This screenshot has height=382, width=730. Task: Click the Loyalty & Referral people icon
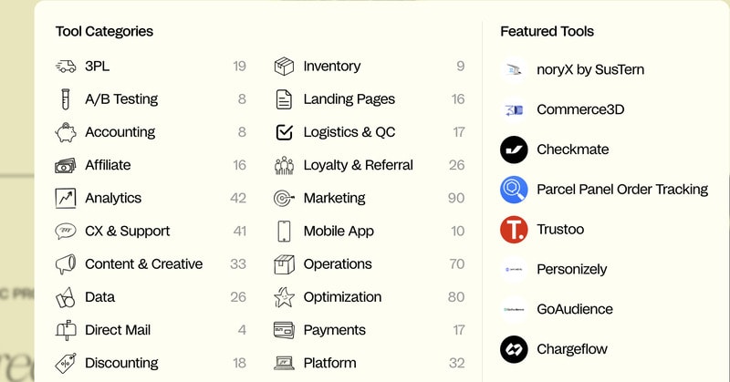[x=285, y=165]
